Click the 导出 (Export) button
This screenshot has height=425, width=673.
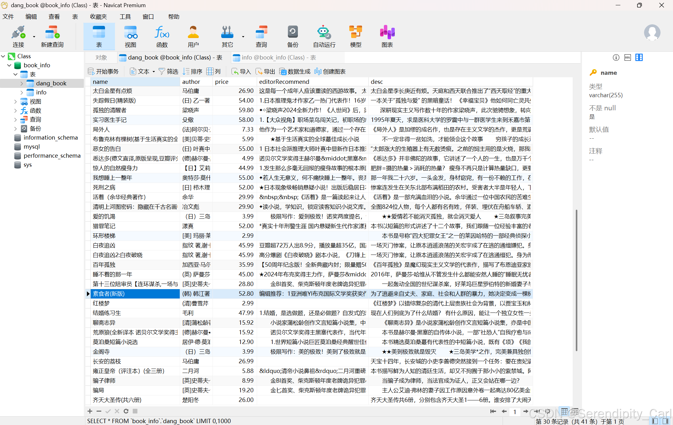pos(265,72)
